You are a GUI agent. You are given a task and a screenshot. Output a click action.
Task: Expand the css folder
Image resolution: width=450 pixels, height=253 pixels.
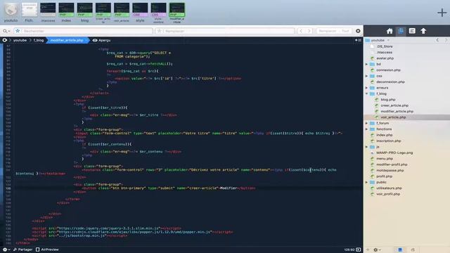click(x=366, y=76)
